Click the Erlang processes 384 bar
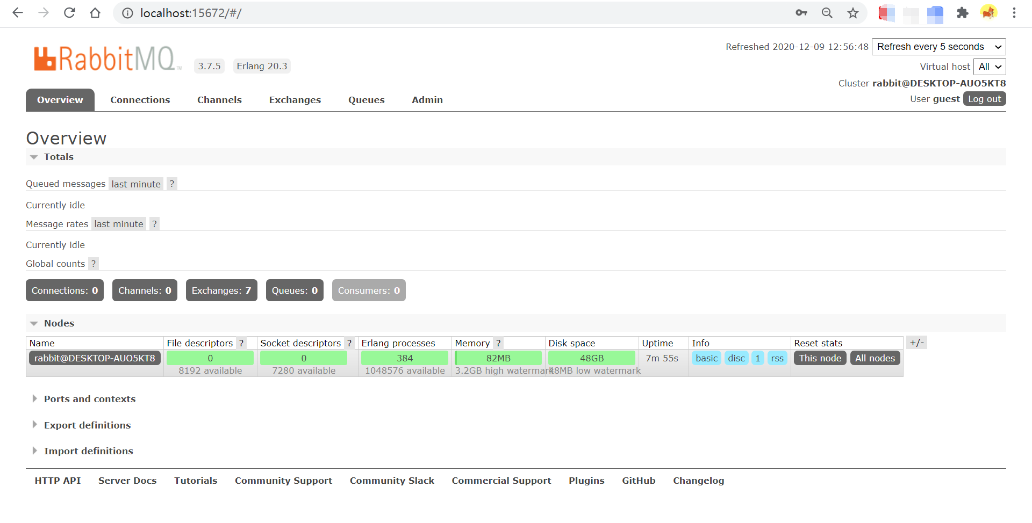 (405, 358)
